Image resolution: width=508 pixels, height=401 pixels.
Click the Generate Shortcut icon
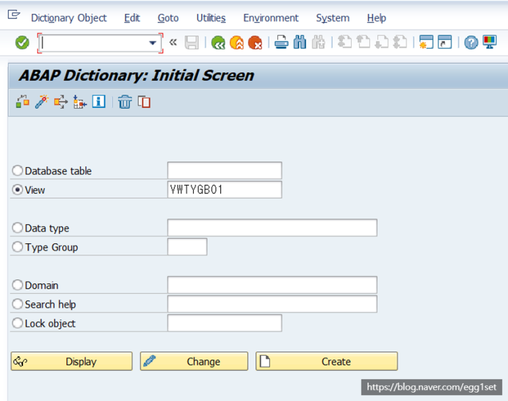click(x=444, y=42)
